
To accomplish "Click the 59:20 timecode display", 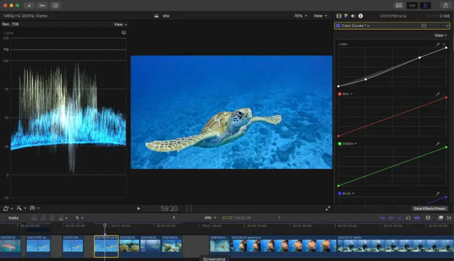I will [169, 208].
